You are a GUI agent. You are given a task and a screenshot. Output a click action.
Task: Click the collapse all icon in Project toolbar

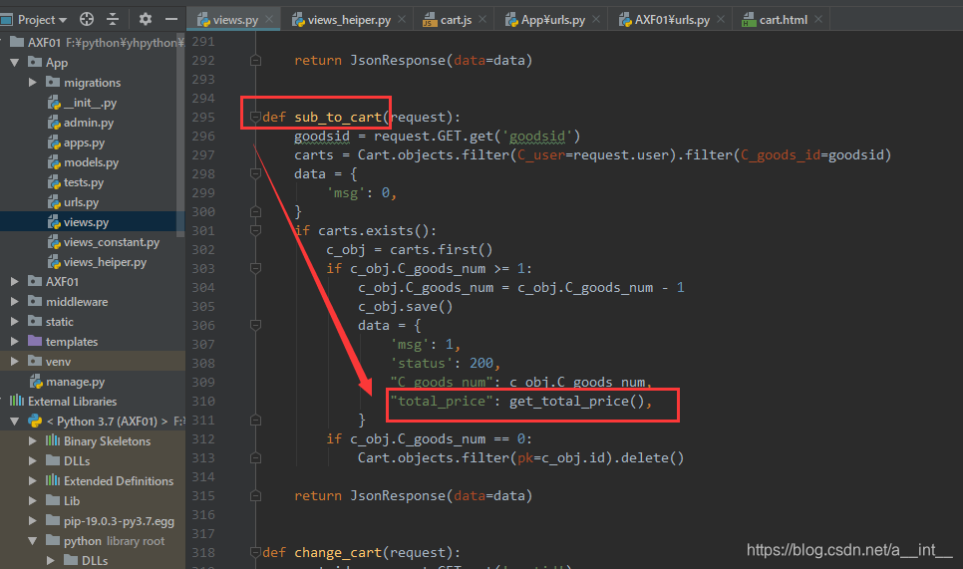point(113,19)
